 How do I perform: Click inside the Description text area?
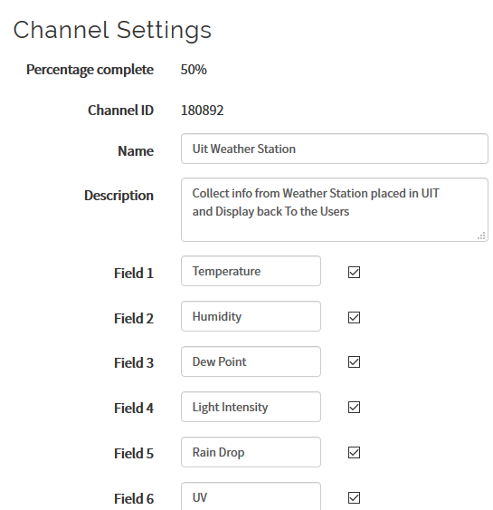click(335, 210)
